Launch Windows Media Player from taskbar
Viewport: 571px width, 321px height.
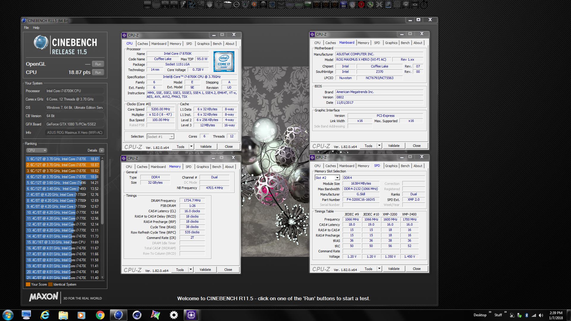pos(81,315)
